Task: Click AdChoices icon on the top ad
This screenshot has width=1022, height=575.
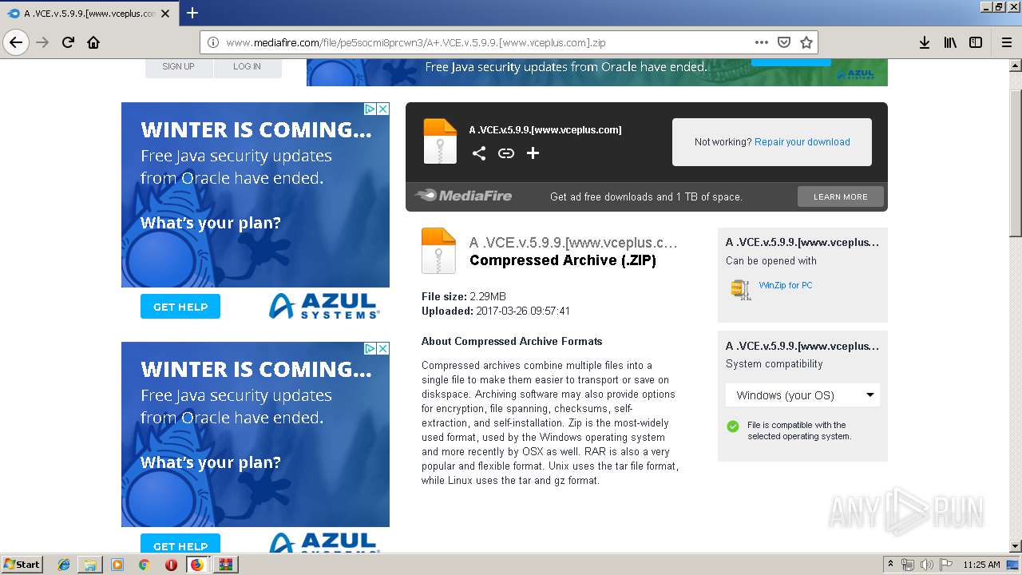Action: coord(370,109)
